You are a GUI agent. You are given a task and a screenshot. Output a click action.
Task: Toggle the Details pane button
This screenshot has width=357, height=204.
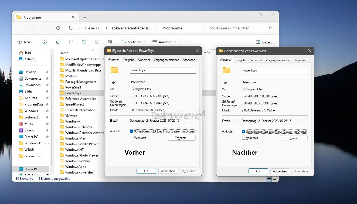click(x=264, y=42)
